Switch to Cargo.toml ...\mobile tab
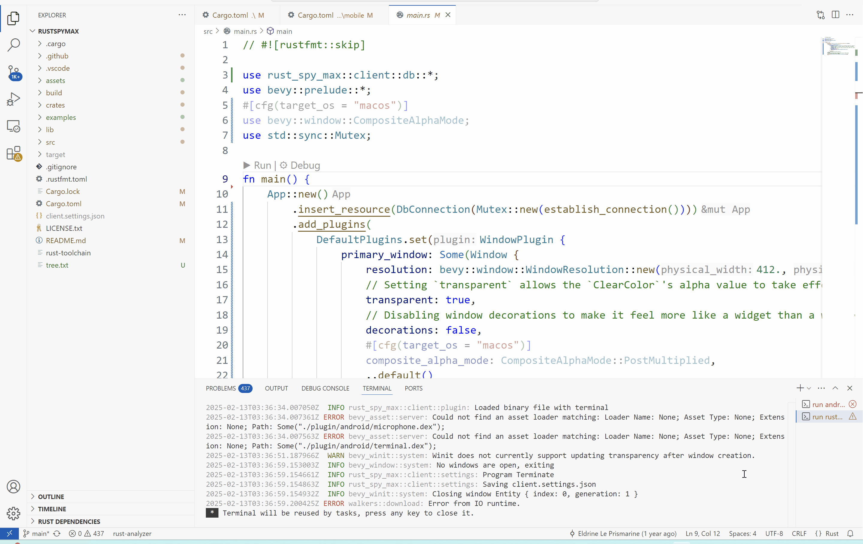This screenshot has width=863, height=544. click(x=334, y=15)
